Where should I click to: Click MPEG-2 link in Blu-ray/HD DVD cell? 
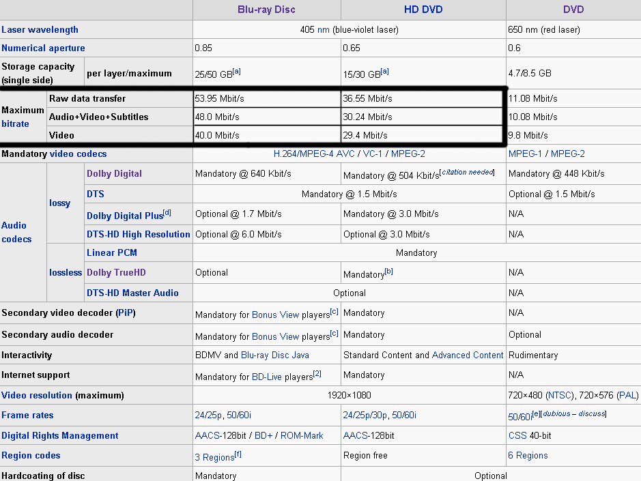point(408,154)
